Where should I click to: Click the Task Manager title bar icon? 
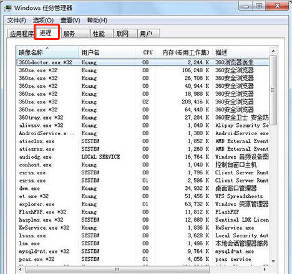coord(8,8)
